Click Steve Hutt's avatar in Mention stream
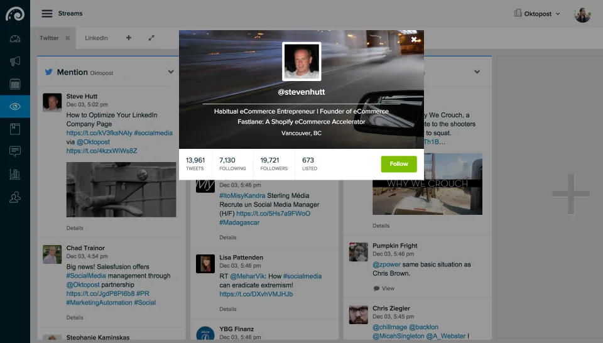603x343 pixels. click(52, 102)
